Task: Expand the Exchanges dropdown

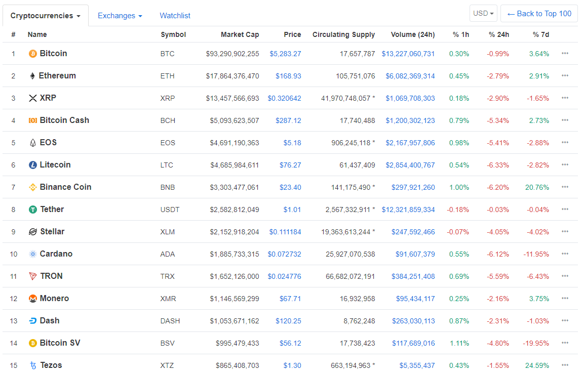Action: (x=120, y=16)
